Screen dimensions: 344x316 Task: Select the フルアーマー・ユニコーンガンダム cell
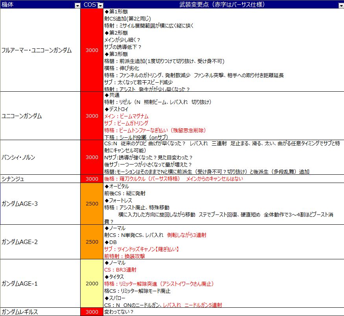pos(40,50)
